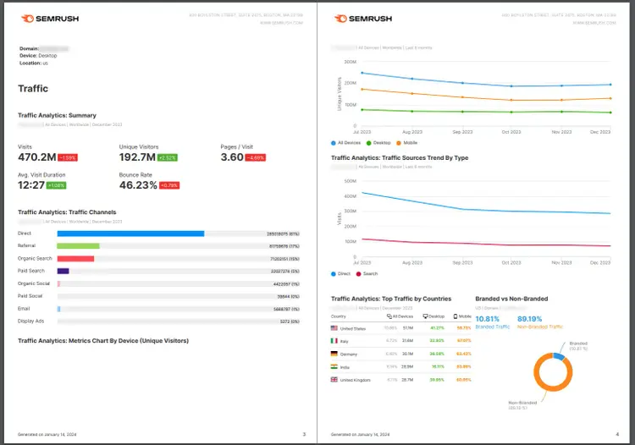Click the 10.81% Branded Traffic value
635x445 pixels.
(487, 319)
